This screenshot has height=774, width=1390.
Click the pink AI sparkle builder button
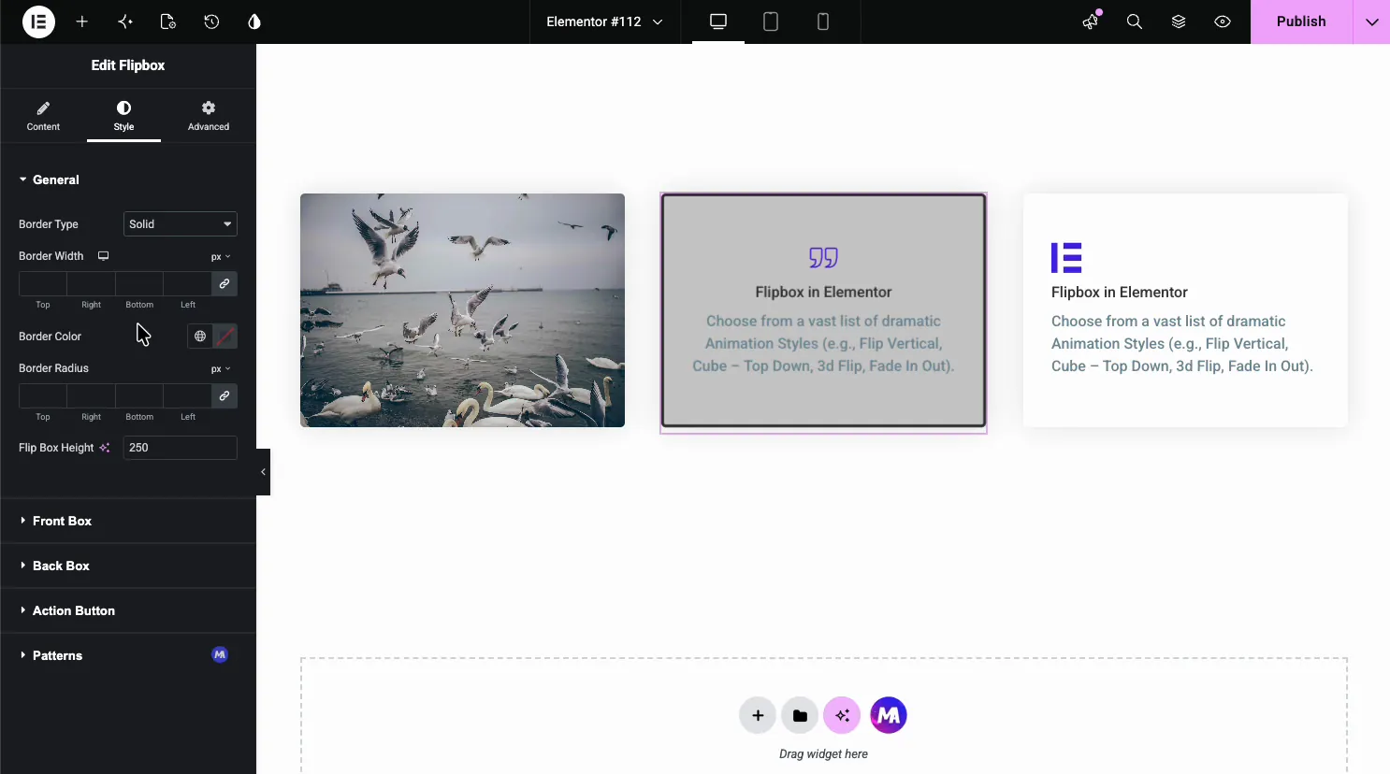pyautogui.click(x=842, y=716)
